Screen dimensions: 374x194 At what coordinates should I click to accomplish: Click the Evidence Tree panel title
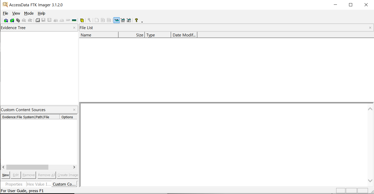pos(13,28)
